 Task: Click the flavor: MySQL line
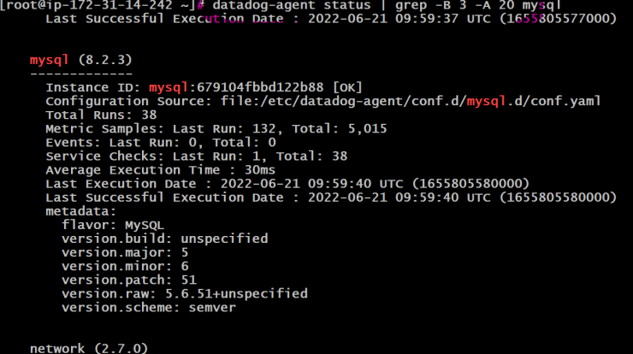click(113, 225)
